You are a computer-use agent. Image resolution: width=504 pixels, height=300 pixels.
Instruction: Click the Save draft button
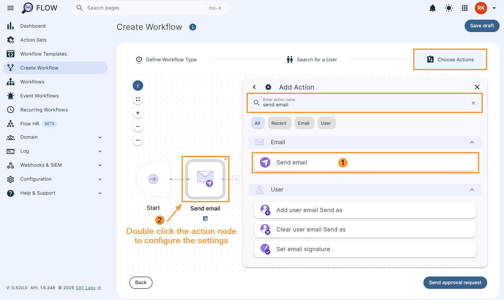[482, 26]
